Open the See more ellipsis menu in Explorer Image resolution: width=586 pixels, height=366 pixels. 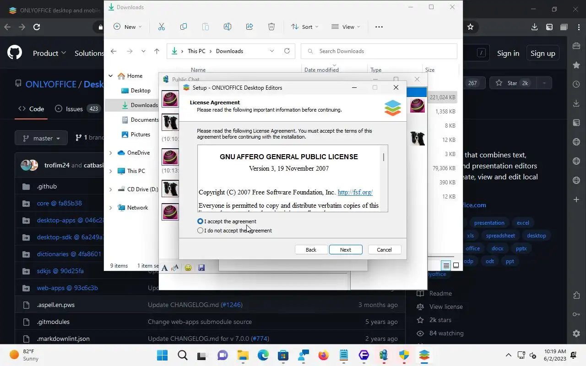379,27
